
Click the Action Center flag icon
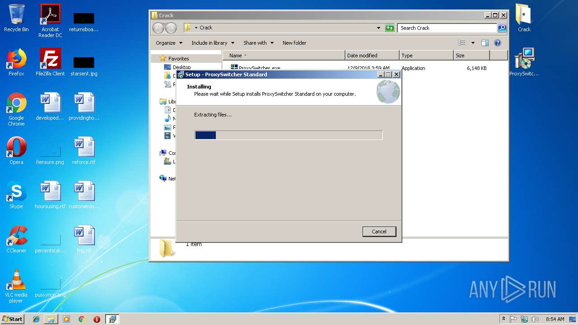[x=513, y=319]
